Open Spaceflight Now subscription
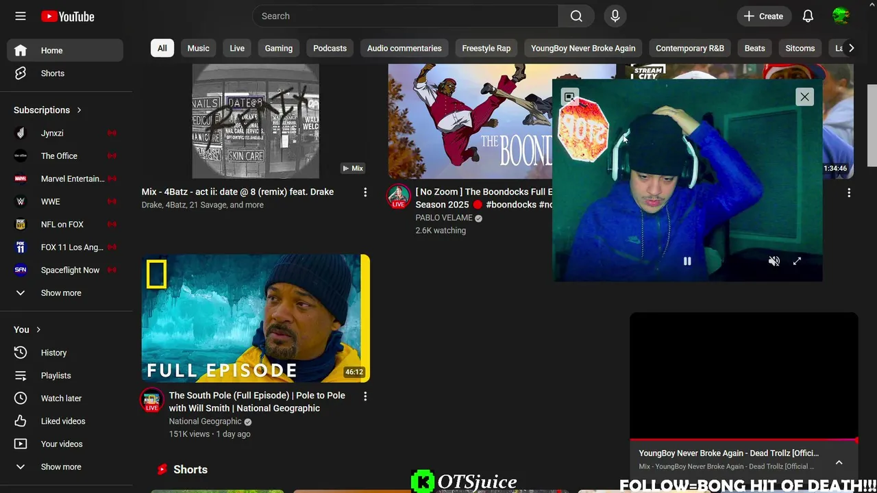877x493 pixels. pyautogui.click(x=65, y=270)
